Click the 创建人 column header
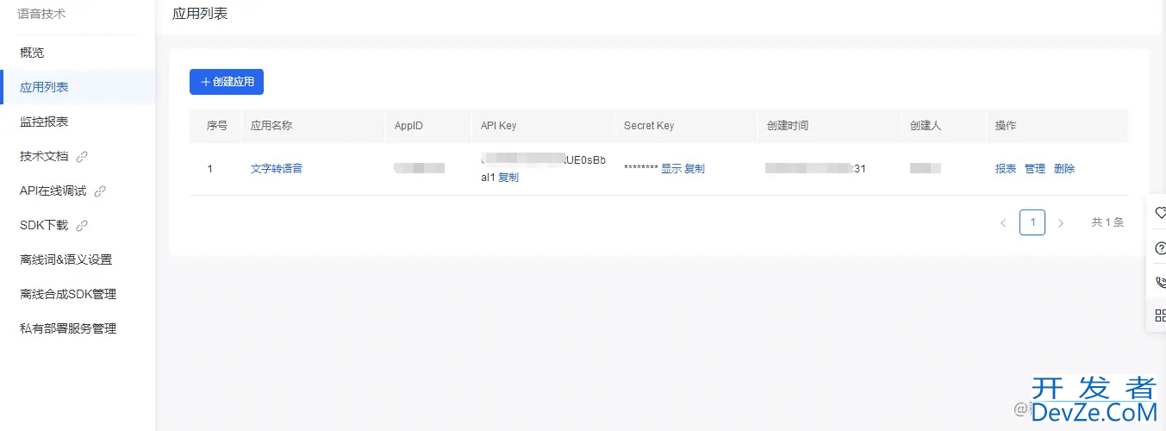The width and height of the screenshot is (1166, 431). 926,126
